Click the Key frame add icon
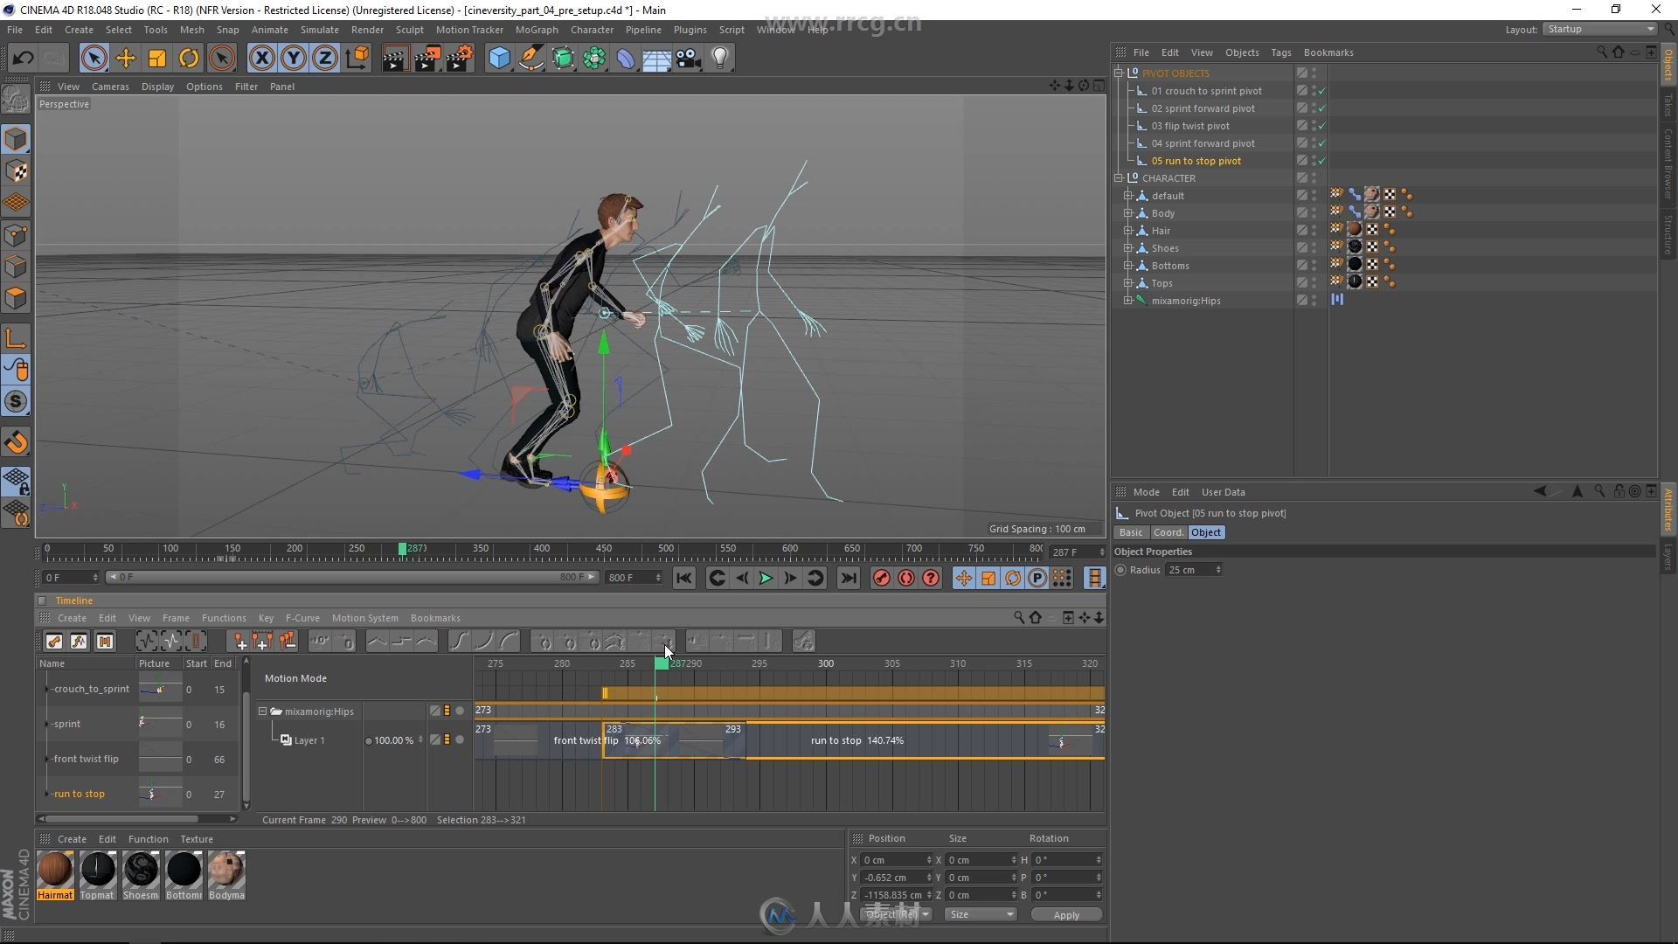1678x944 pixels. point(882,579)
